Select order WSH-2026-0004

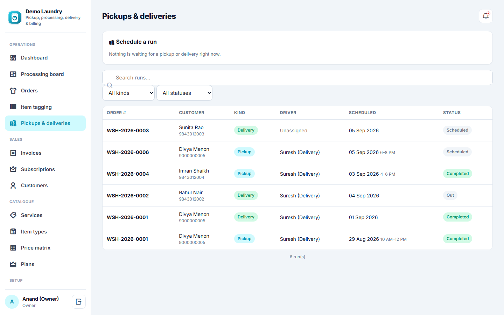[128, 174]
